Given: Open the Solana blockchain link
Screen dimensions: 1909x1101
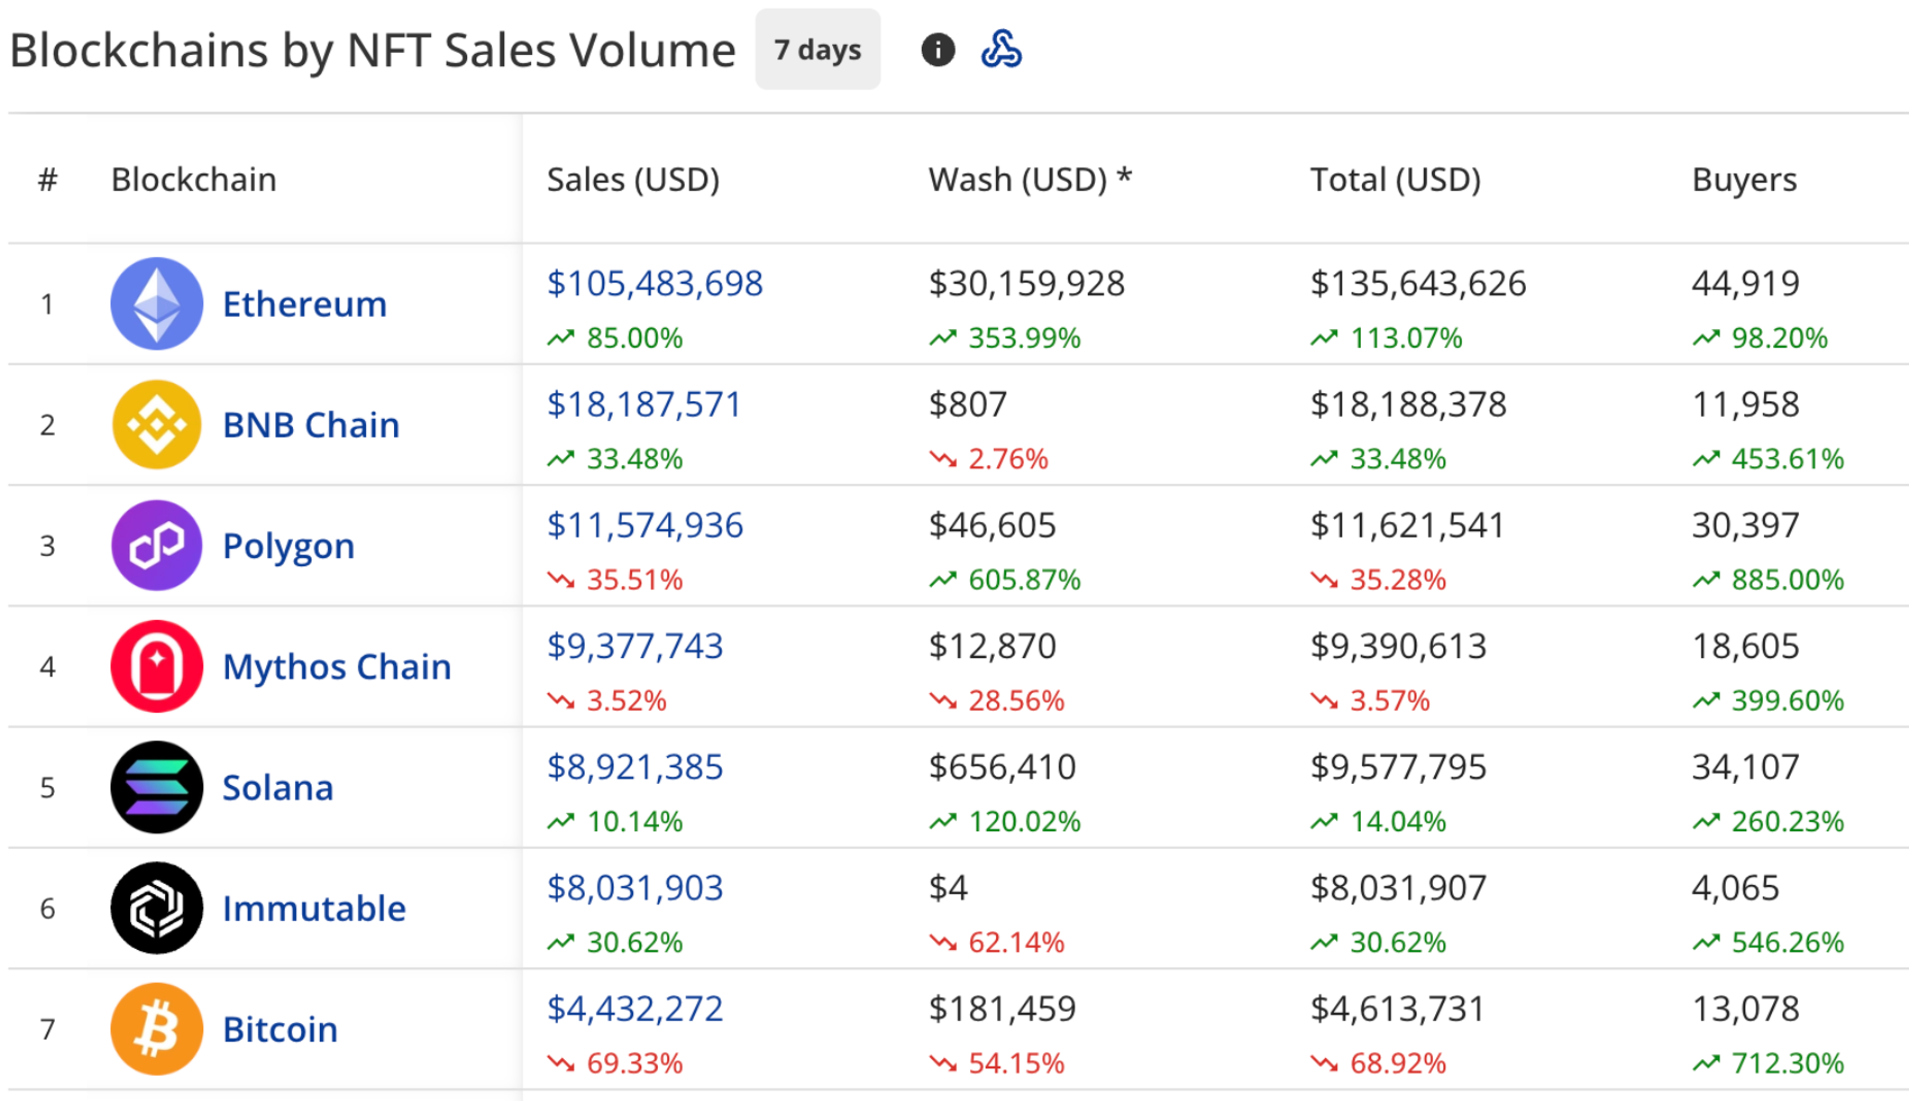Looking at the screenshot, I should click(x=277, y=788).
